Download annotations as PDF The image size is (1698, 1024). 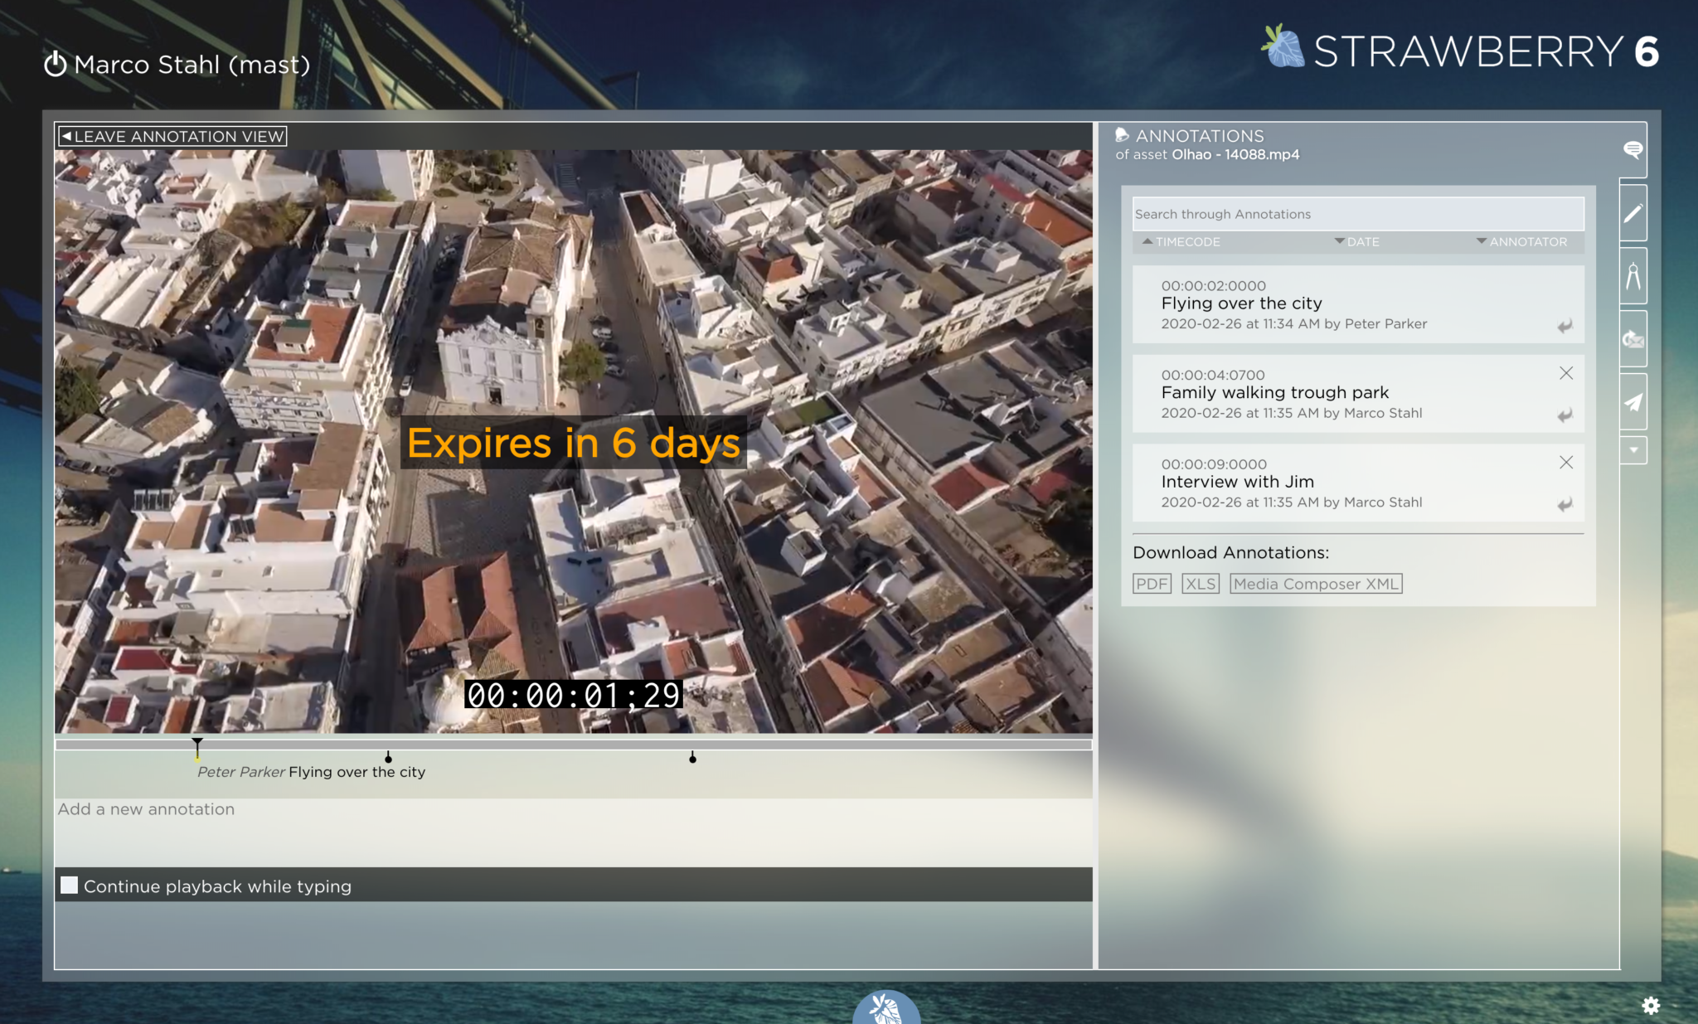[x=1152, y=584]
